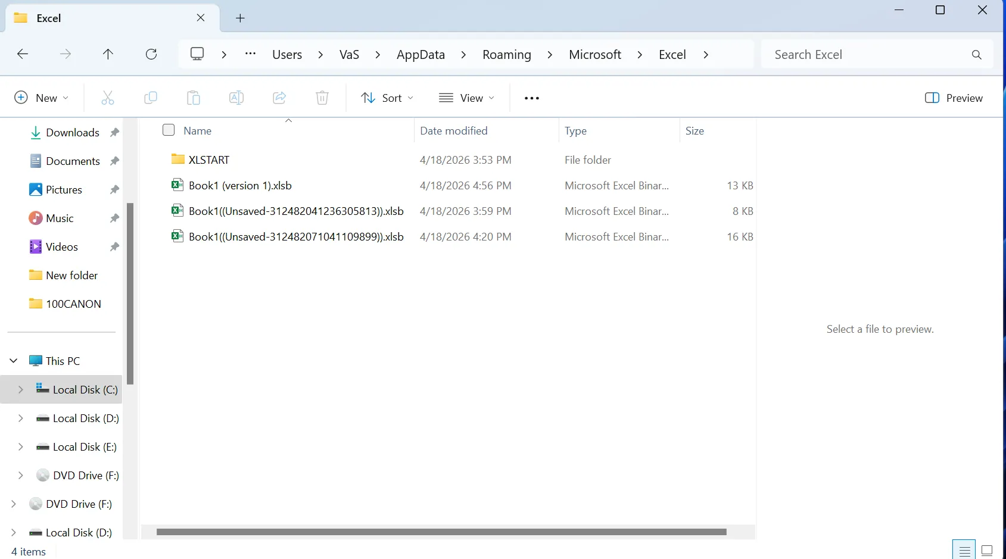Viewport: 1006px width, 559px height.
Task: Expand chevron after AppData in breadcrumb
Action: click(463, 55)
